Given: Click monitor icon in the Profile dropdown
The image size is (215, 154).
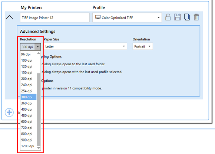Looking at the screenshot, I should [x=98, y=17].
